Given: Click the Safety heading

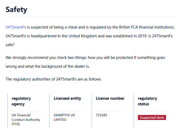Looking at the screenshot, I should (16, 10).
